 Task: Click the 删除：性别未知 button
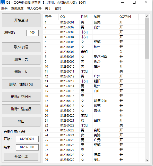(x=21, y=84)
